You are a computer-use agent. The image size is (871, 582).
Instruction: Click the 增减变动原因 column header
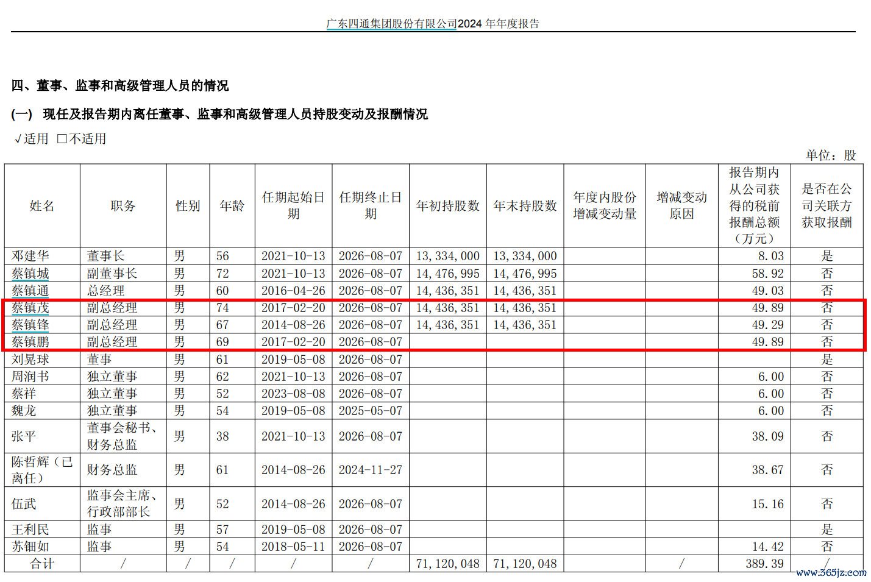681,206
